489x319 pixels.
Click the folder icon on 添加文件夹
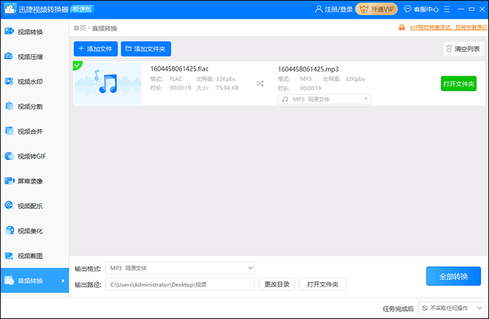128,49
